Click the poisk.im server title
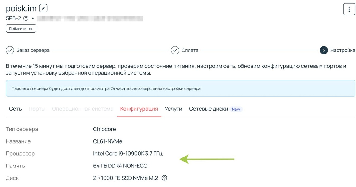This screenshot has height=187, width=356. coord(21,8)
